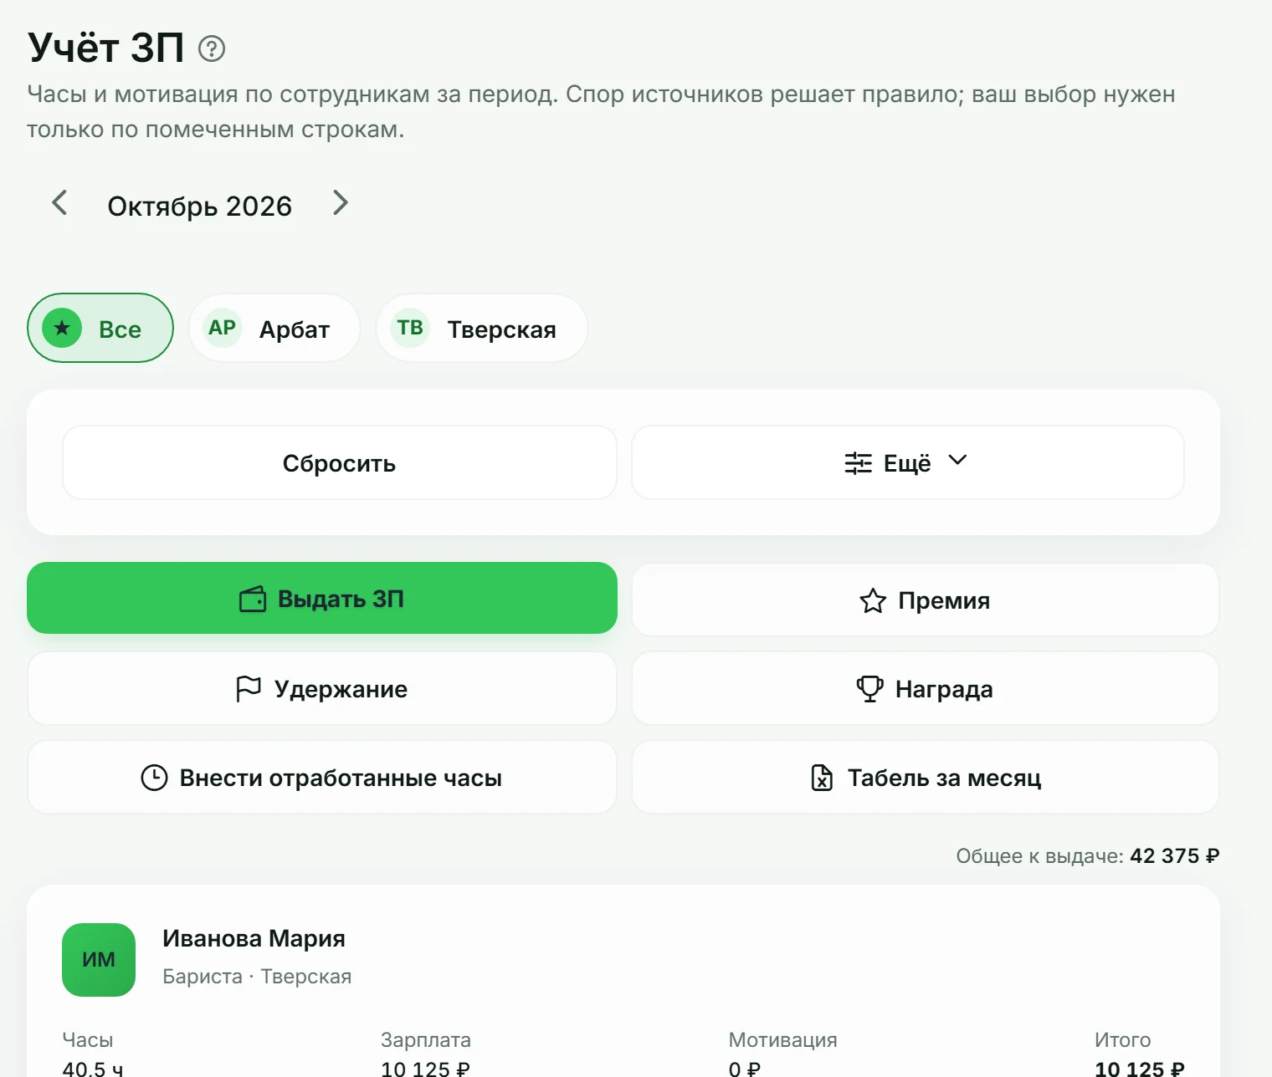Viewport: 1272px width, 1077px height.
Task: Open Иванова Мария's ИМ avatar
Action: coord(99,960)
